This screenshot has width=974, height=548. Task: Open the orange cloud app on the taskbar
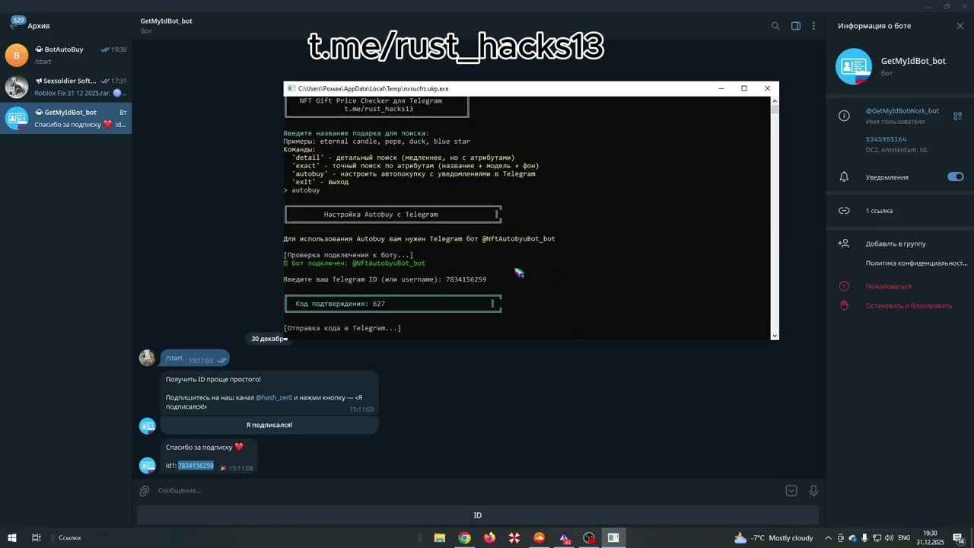pyautogui.click(x=540, y=537)
